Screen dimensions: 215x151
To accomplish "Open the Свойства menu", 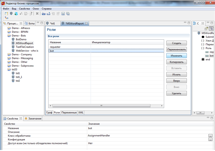I will click(24, 8).
